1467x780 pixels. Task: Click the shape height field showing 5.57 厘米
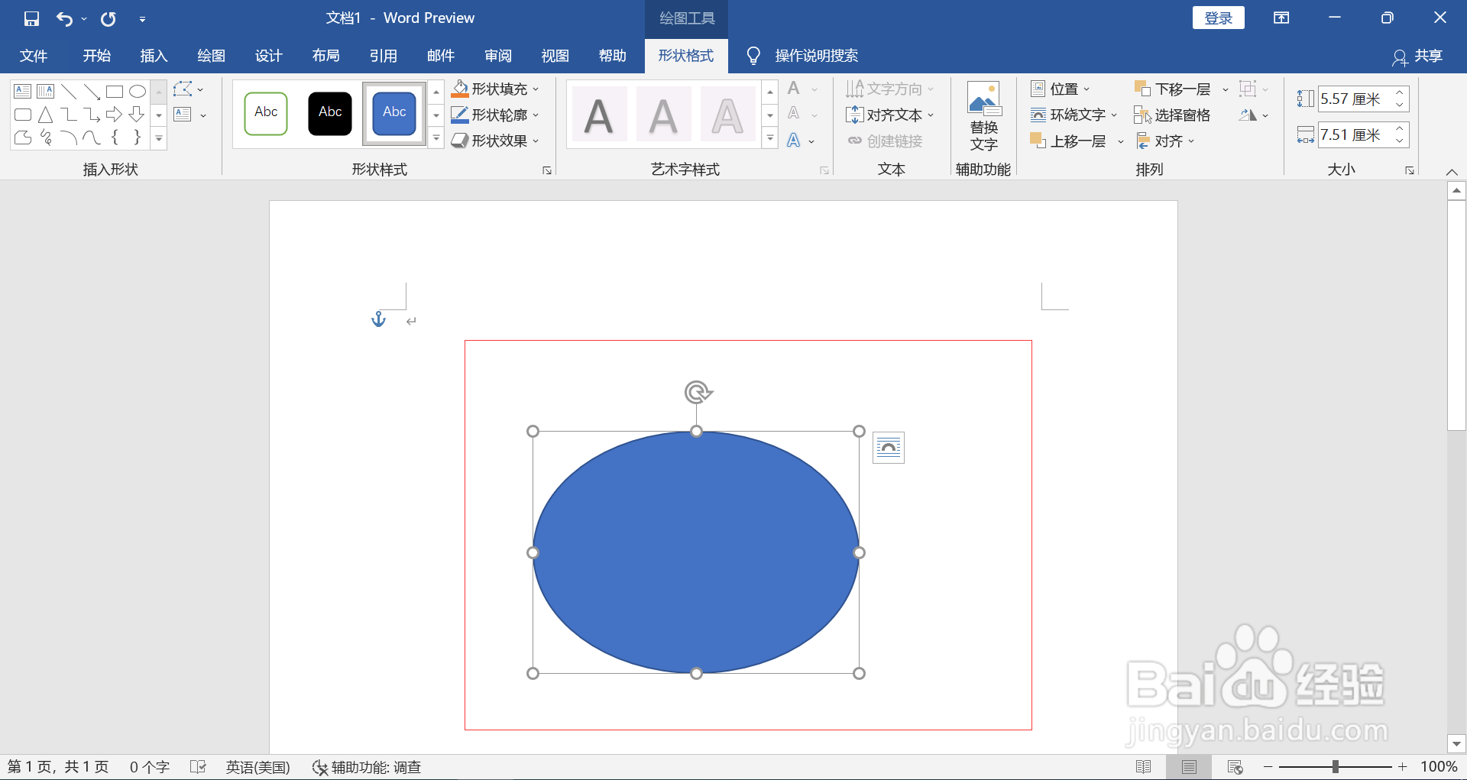(x=1355, y=99)
